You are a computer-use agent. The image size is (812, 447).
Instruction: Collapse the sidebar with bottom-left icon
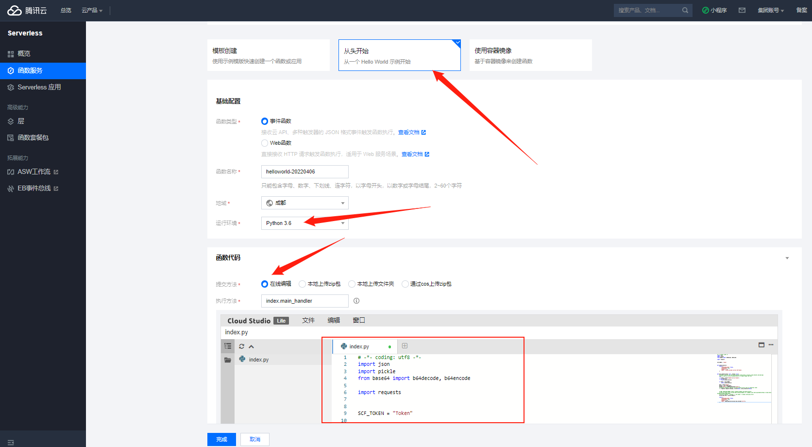click(x=11, y=442)
